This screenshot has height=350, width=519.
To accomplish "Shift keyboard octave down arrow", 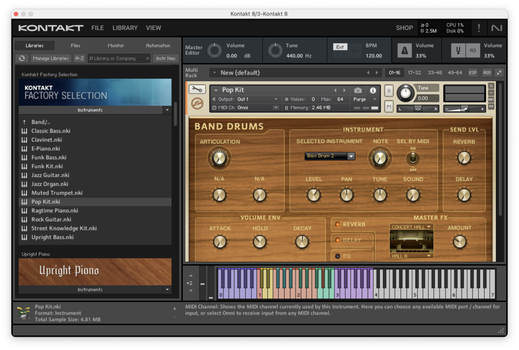I will point(191,291).
